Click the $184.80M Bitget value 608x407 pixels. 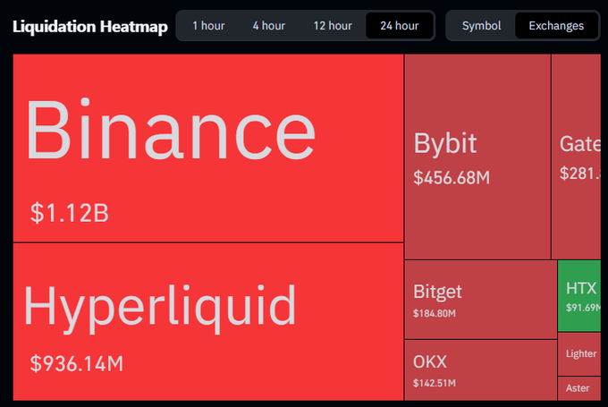(x=435, y=313)
